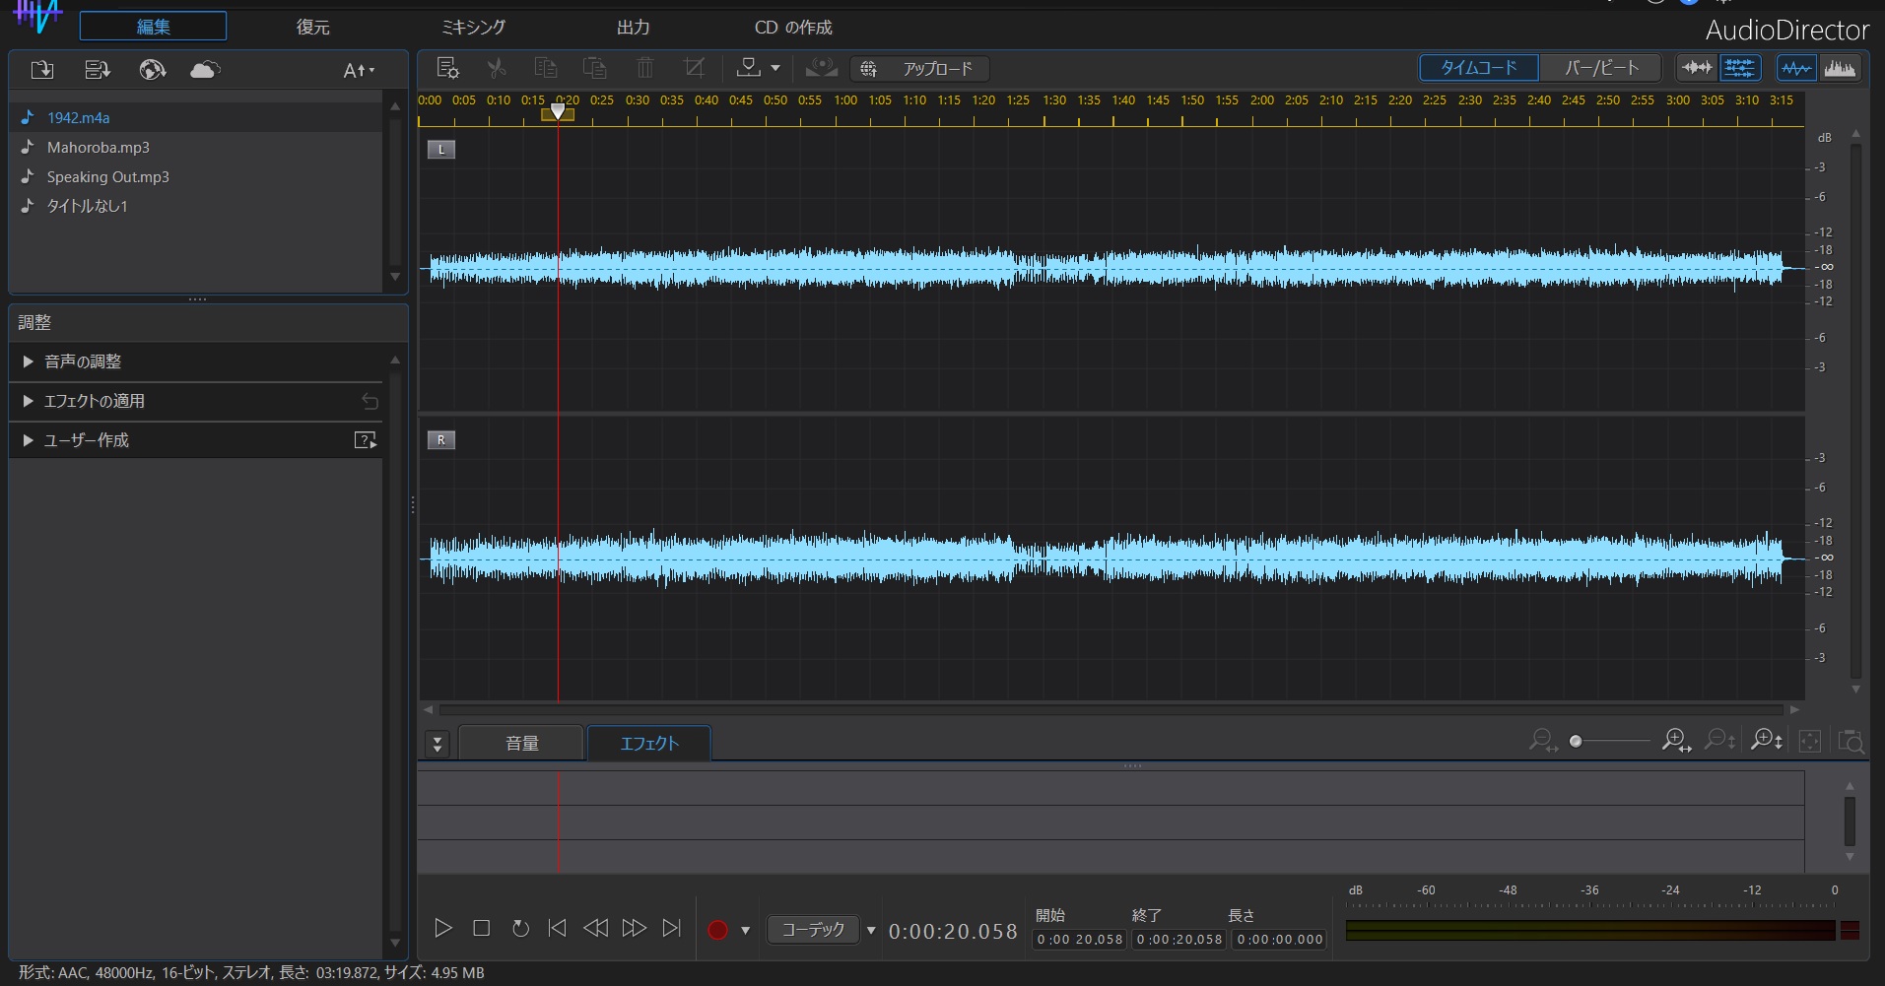Switch to the ミキシング tab
Screen dimensions: 1885x986
click(x=473, y=27)
